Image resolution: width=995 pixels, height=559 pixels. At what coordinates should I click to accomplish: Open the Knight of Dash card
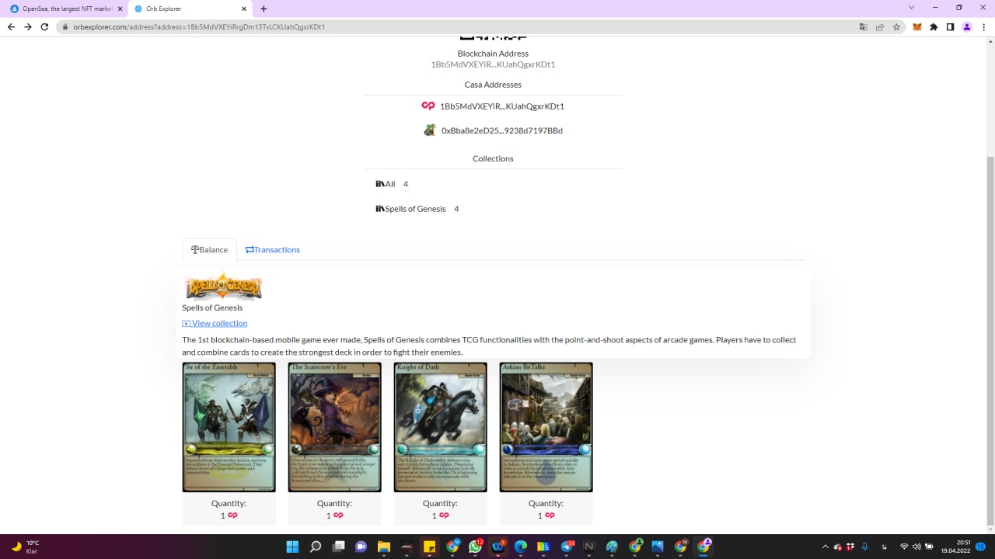tap(440, 427)
